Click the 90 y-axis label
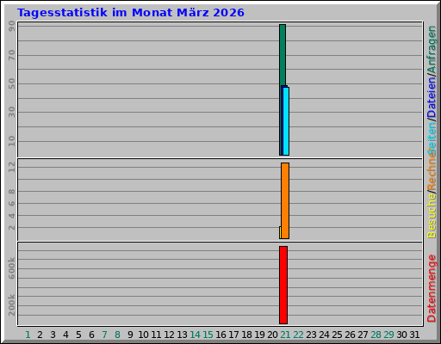The height and width of the screenshot is (344, 441). coord(11,26)
